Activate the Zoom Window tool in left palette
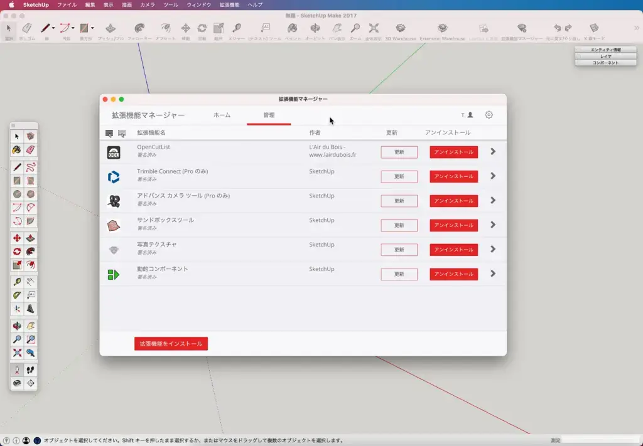The width and height of the screenshot is (643, 446). [x=30, y=339]
